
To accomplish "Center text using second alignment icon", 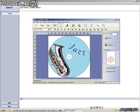I will point(76,29).
